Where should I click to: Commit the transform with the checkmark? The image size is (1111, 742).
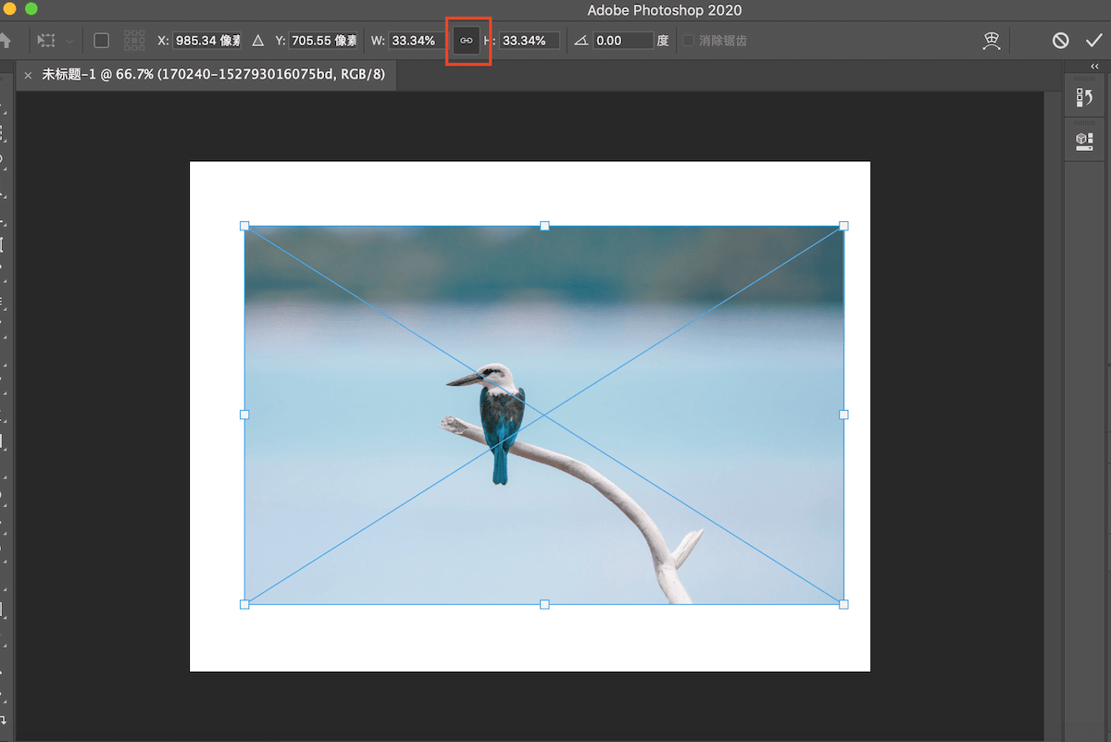(x=1094, y=41)
